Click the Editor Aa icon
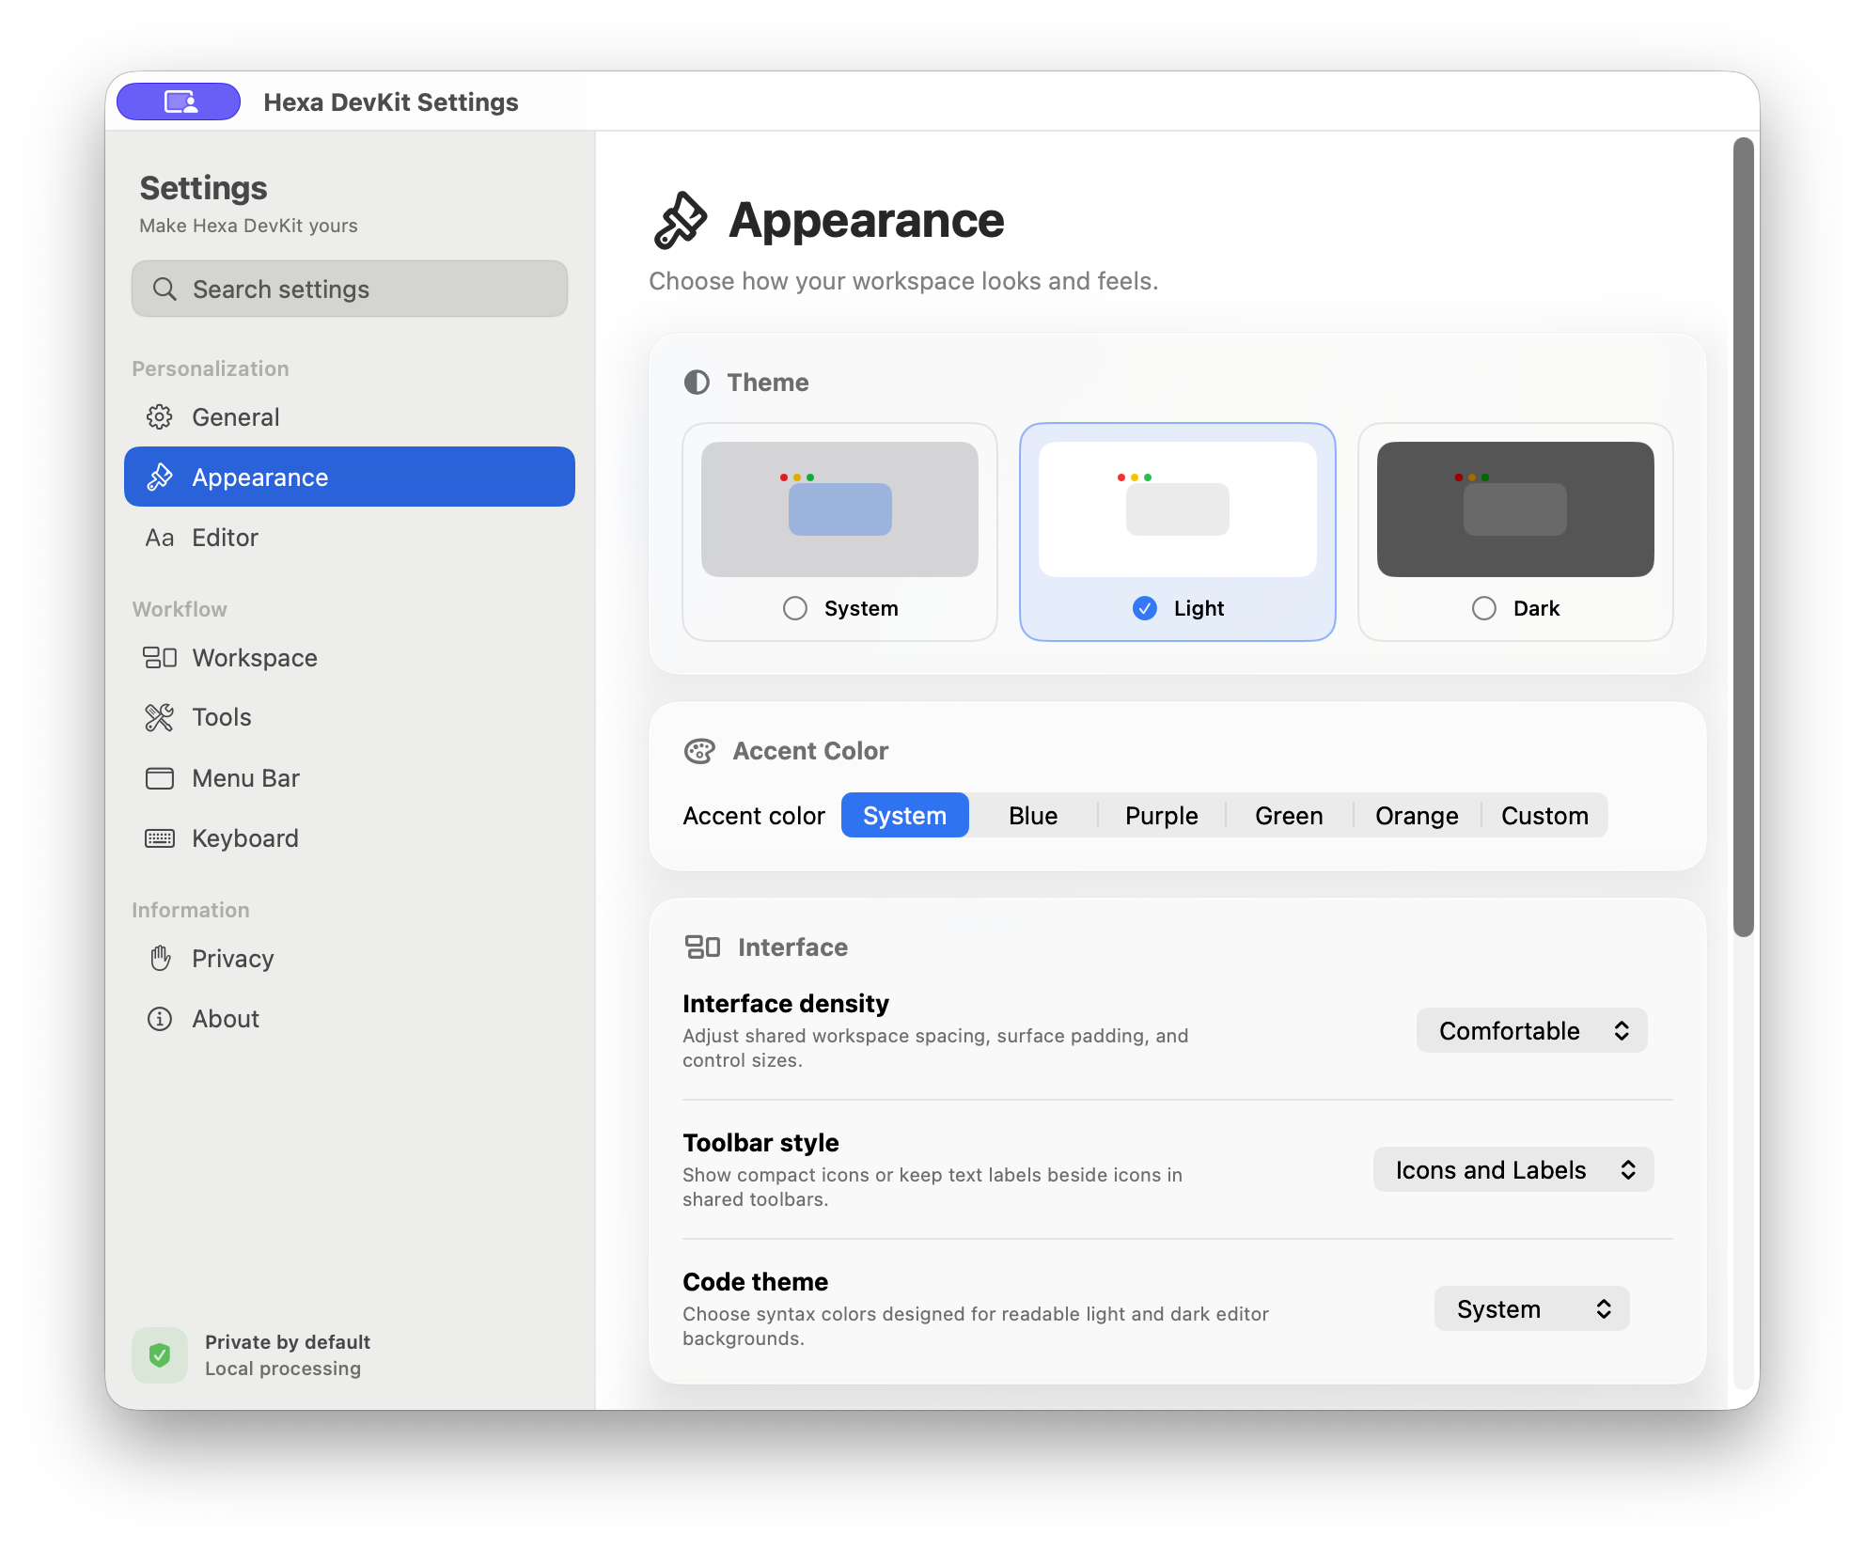 pos(160,538)
